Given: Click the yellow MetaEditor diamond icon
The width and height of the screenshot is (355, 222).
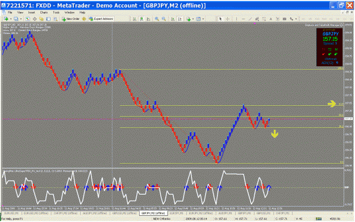Looking at the screenshot, I should click(x=84, y=19).
